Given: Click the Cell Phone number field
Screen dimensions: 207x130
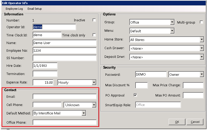Looking at the screenshot, I should click(x=47, y=105).
